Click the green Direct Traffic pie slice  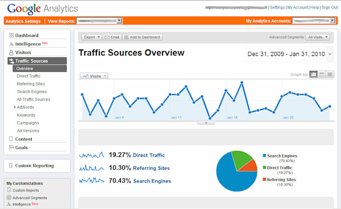tap(241, 159)
